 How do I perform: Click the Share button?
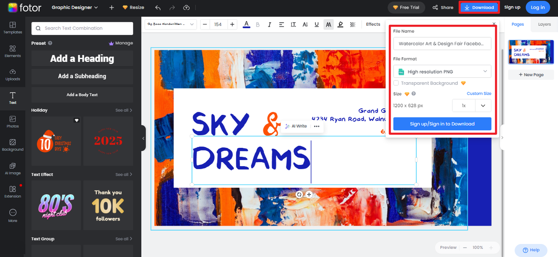(443, 7)
